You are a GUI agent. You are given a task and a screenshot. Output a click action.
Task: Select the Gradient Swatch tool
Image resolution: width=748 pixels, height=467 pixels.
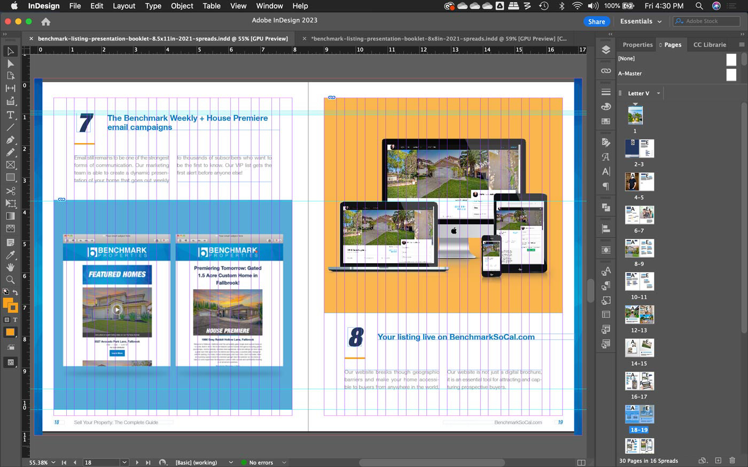tap(10, 216)
